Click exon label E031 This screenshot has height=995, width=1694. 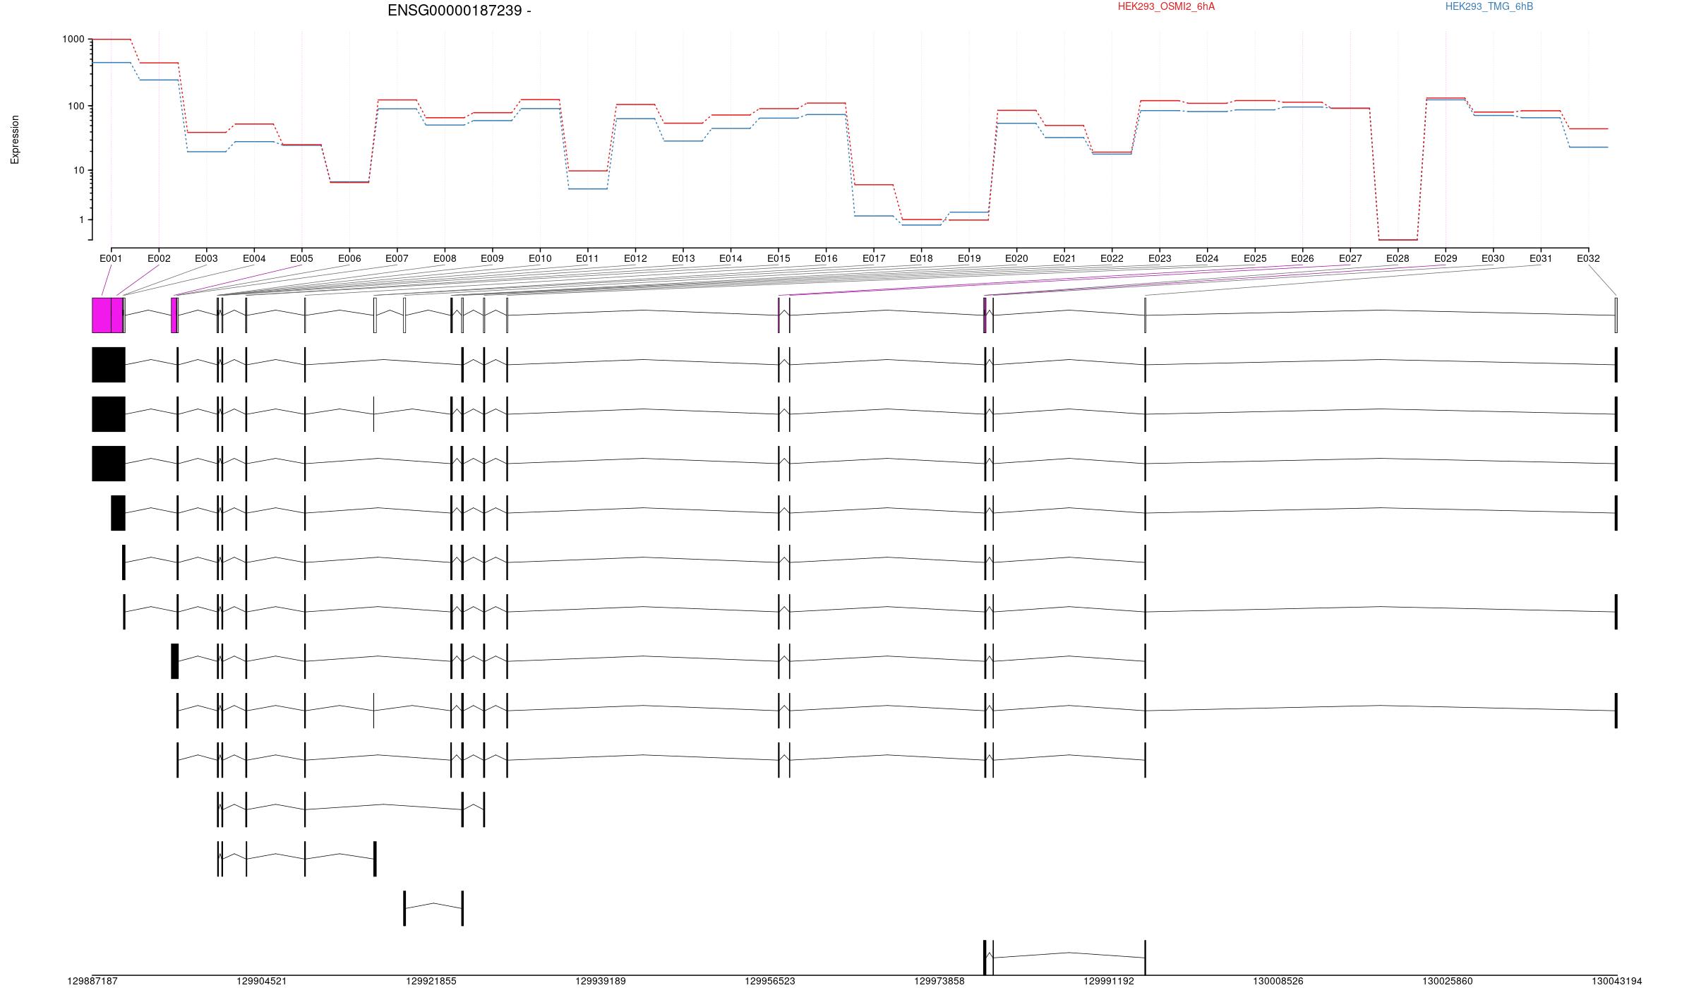[1541, 258]
